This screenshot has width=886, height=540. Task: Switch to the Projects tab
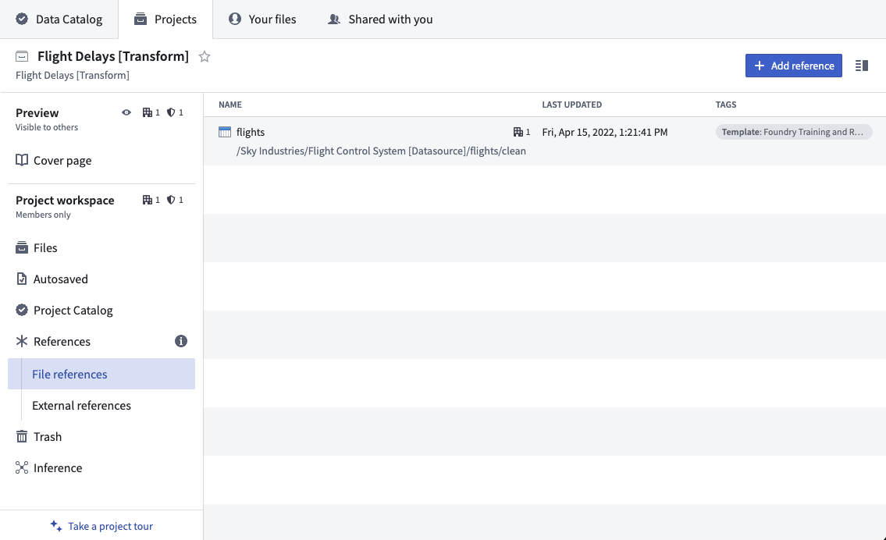coord(165,20)
